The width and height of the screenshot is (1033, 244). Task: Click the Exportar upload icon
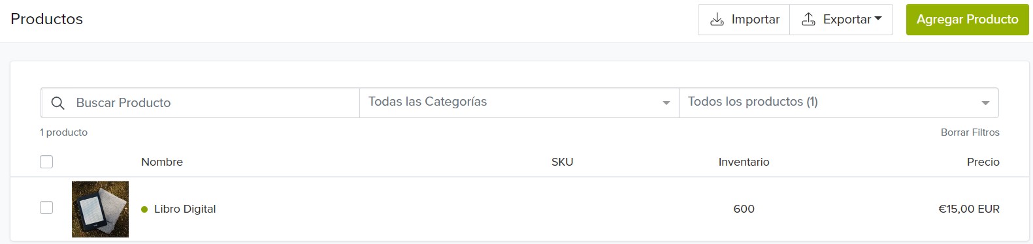pyautogui.click(x=808, y=20)
